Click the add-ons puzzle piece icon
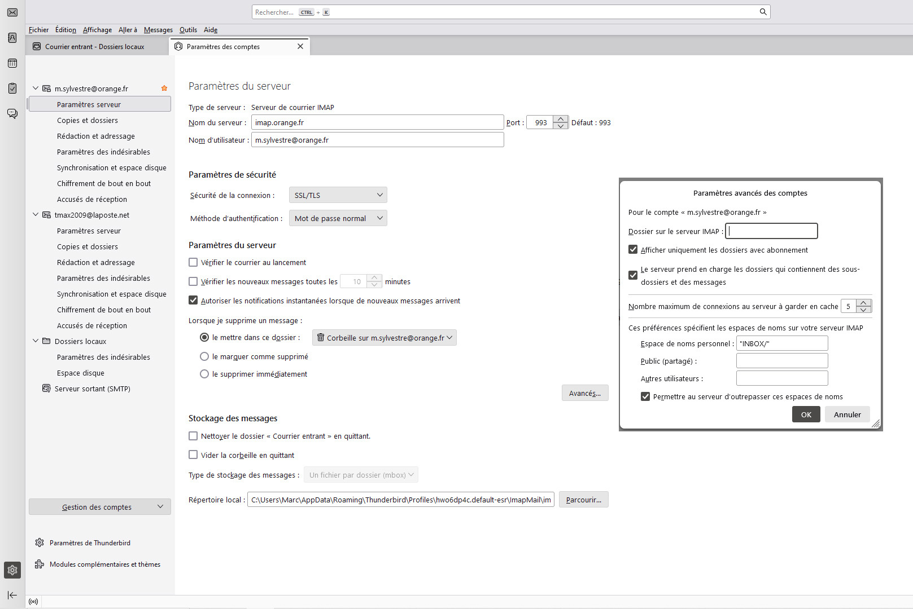The height and width of the screenshot is (609, 913). (40, 564)
